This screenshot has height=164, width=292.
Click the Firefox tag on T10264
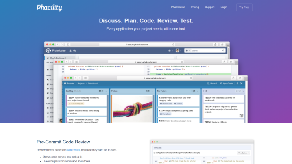(178, 104)
